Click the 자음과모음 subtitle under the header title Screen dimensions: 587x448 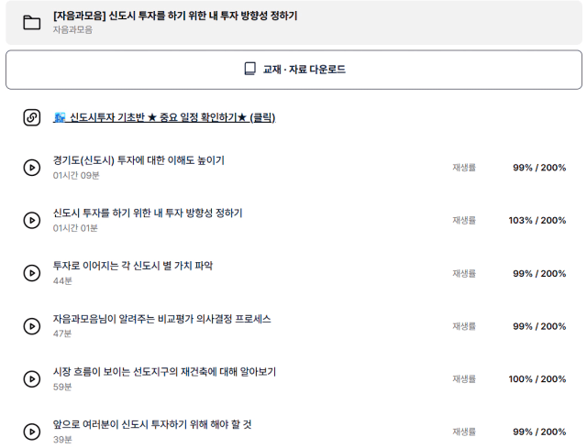click(x=72, y=29)
